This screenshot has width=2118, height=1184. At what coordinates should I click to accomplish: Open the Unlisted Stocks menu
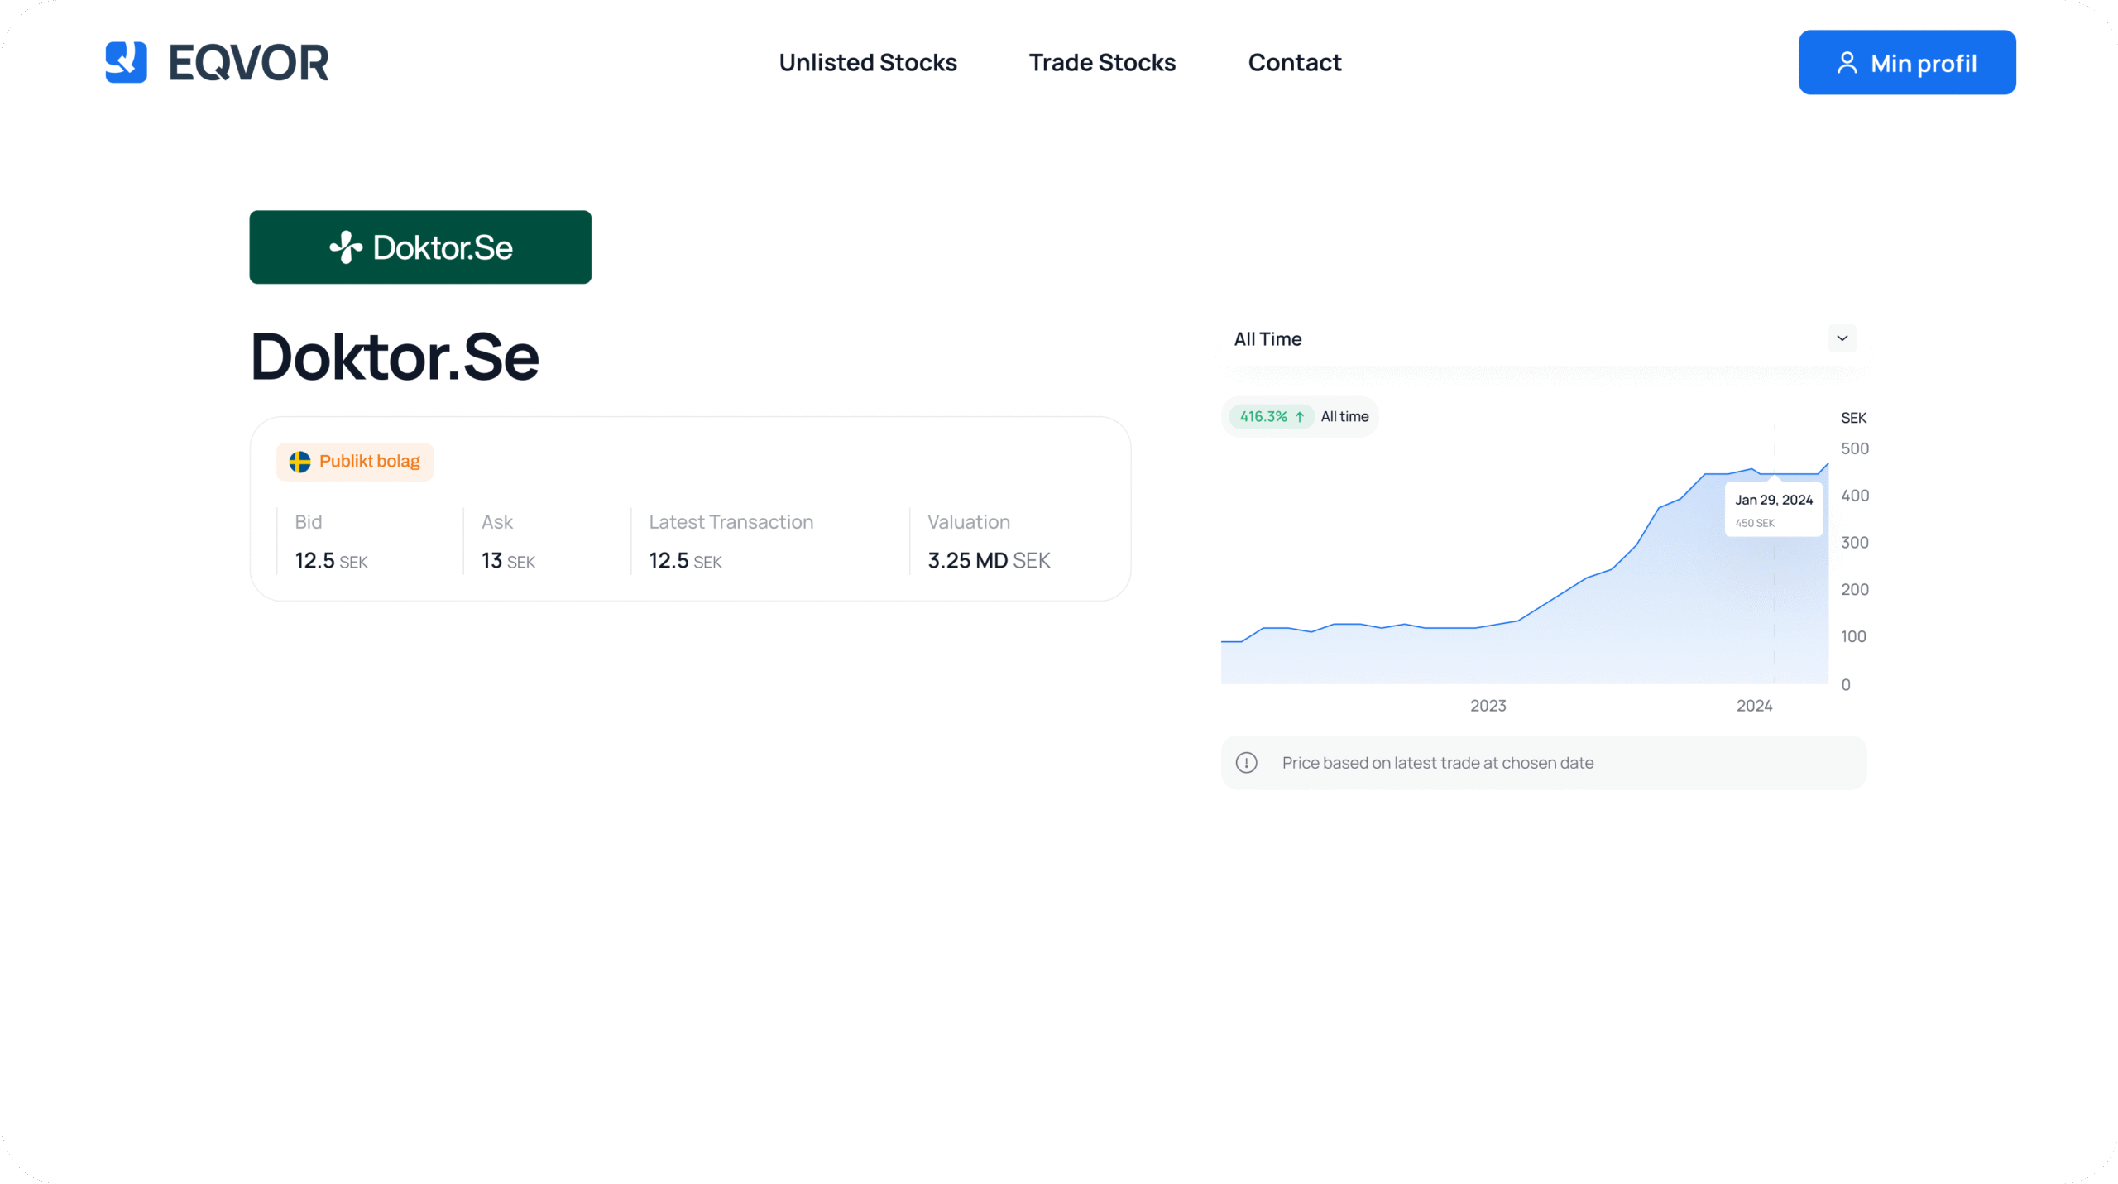(x=868, y=62)
